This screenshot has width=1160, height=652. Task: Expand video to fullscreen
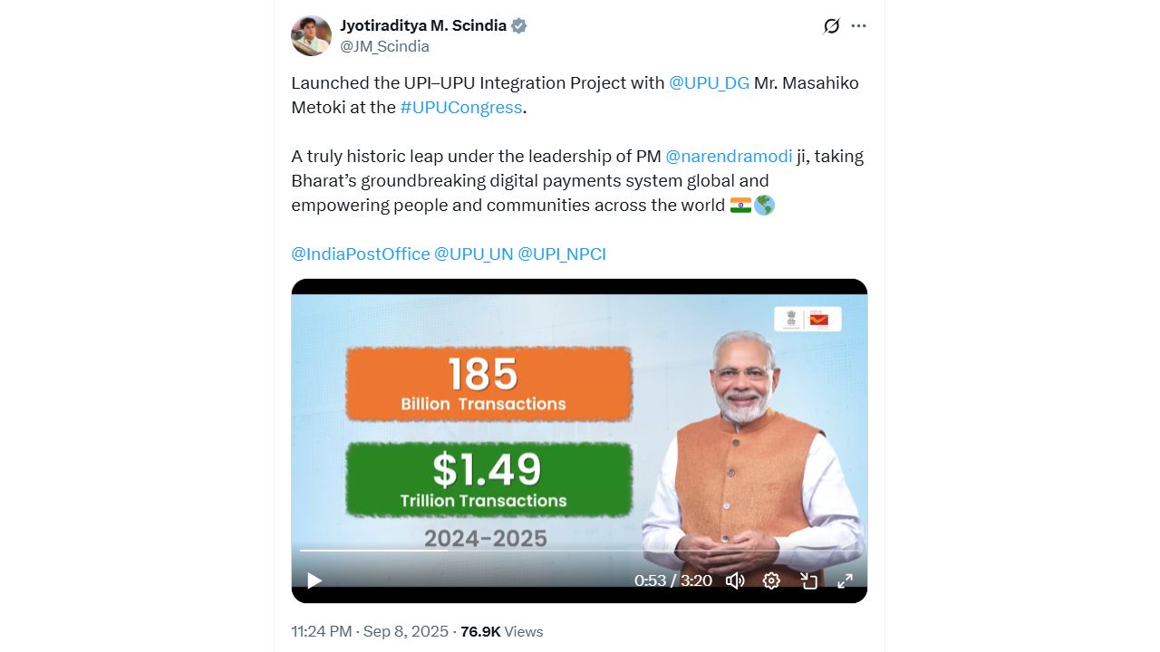click(845, 580)
